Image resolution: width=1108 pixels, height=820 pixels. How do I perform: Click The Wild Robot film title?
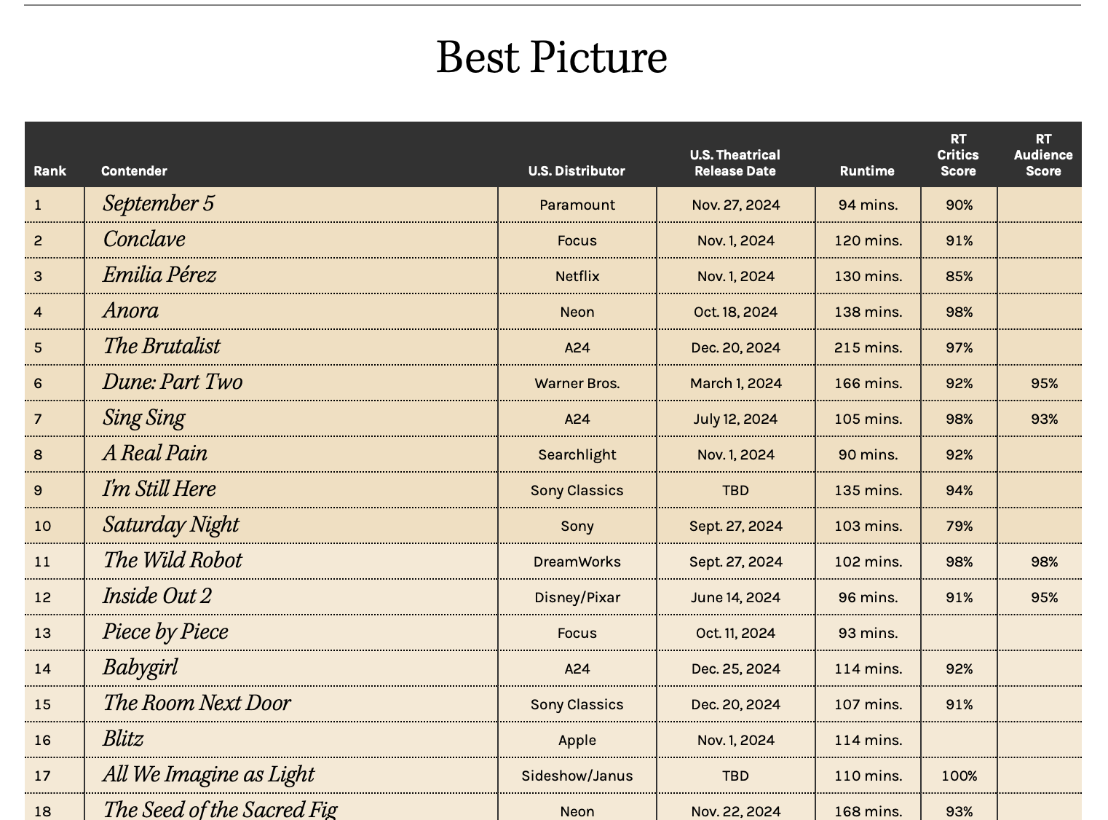pyautogui.click(x=173, y=561)
